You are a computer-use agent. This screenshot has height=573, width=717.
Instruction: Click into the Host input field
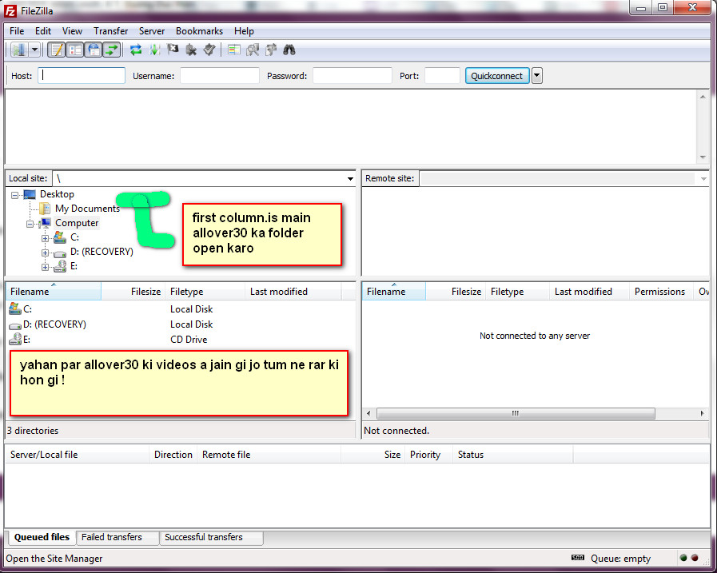click(82, 75)
